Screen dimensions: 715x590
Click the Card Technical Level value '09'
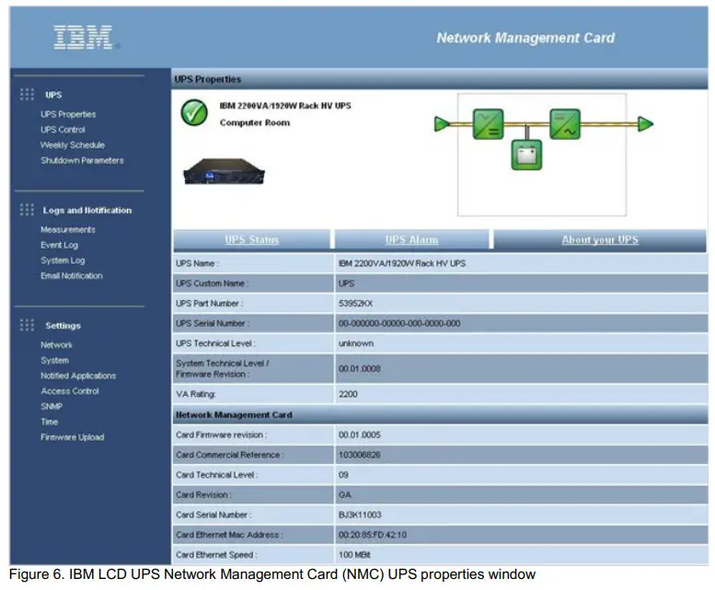pyautogui.click(x=343, y=475)
